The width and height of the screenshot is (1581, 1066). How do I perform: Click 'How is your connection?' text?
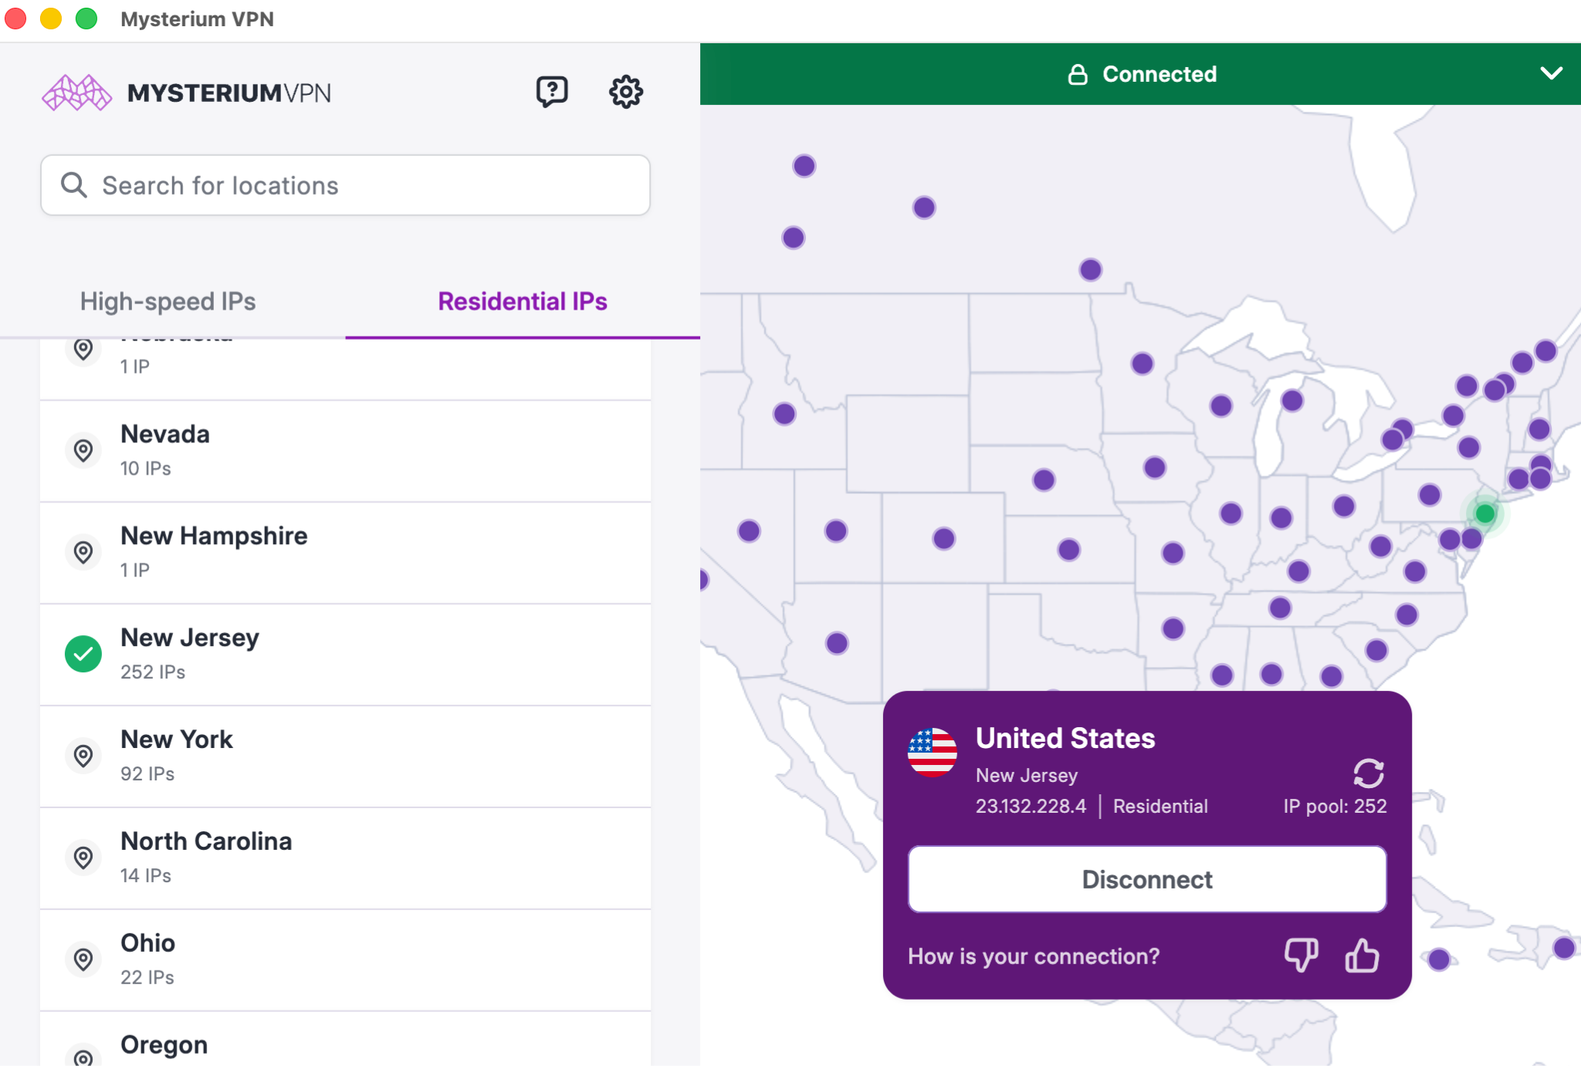click(1034, 956)
